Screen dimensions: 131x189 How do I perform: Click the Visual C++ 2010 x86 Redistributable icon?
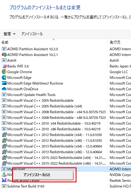click(4, 129)
